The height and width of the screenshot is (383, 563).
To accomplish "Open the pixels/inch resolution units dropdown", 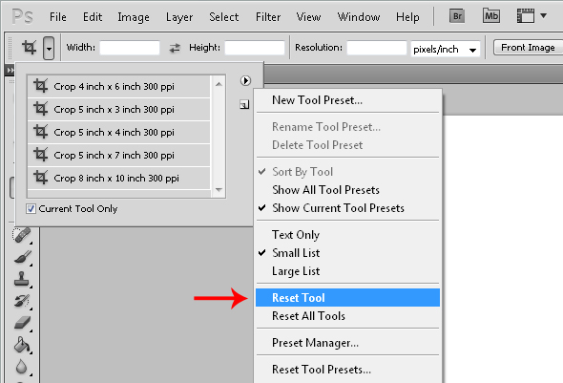I will [446, 50].
